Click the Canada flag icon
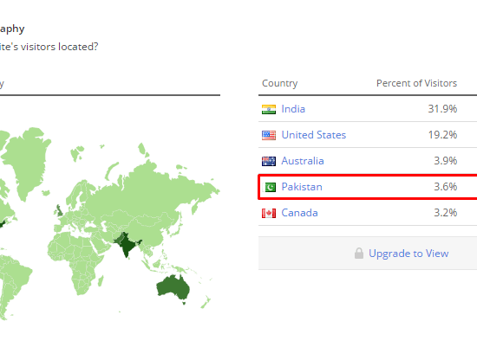 tap(269, 213)
